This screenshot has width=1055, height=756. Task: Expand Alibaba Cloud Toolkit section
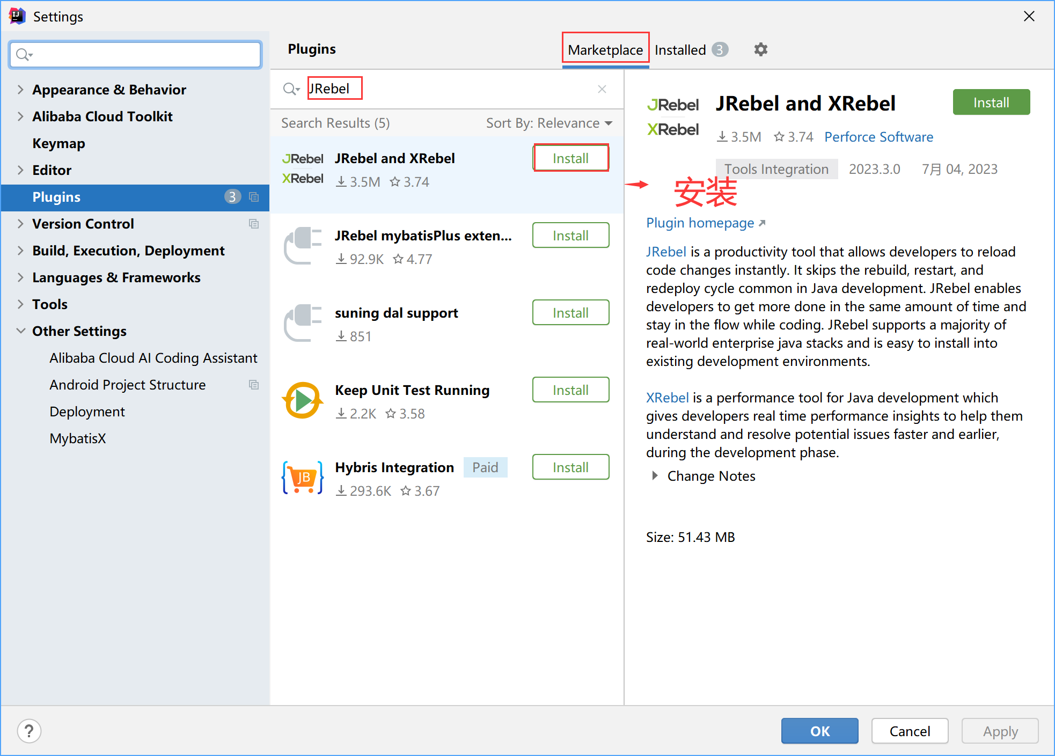coord(20,116)
